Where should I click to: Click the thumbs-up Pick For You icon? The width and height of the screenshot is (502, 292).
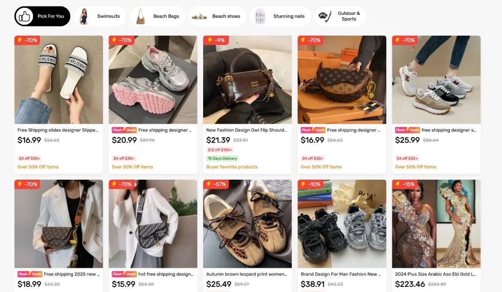tap(24, 16)
